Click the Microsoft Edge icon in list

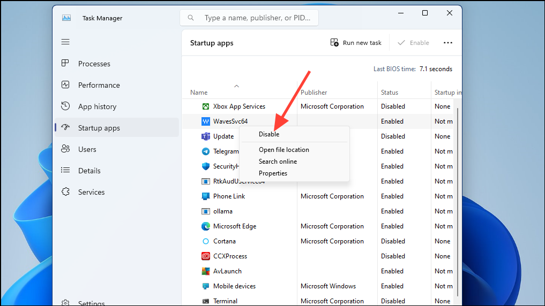[206, 226]
